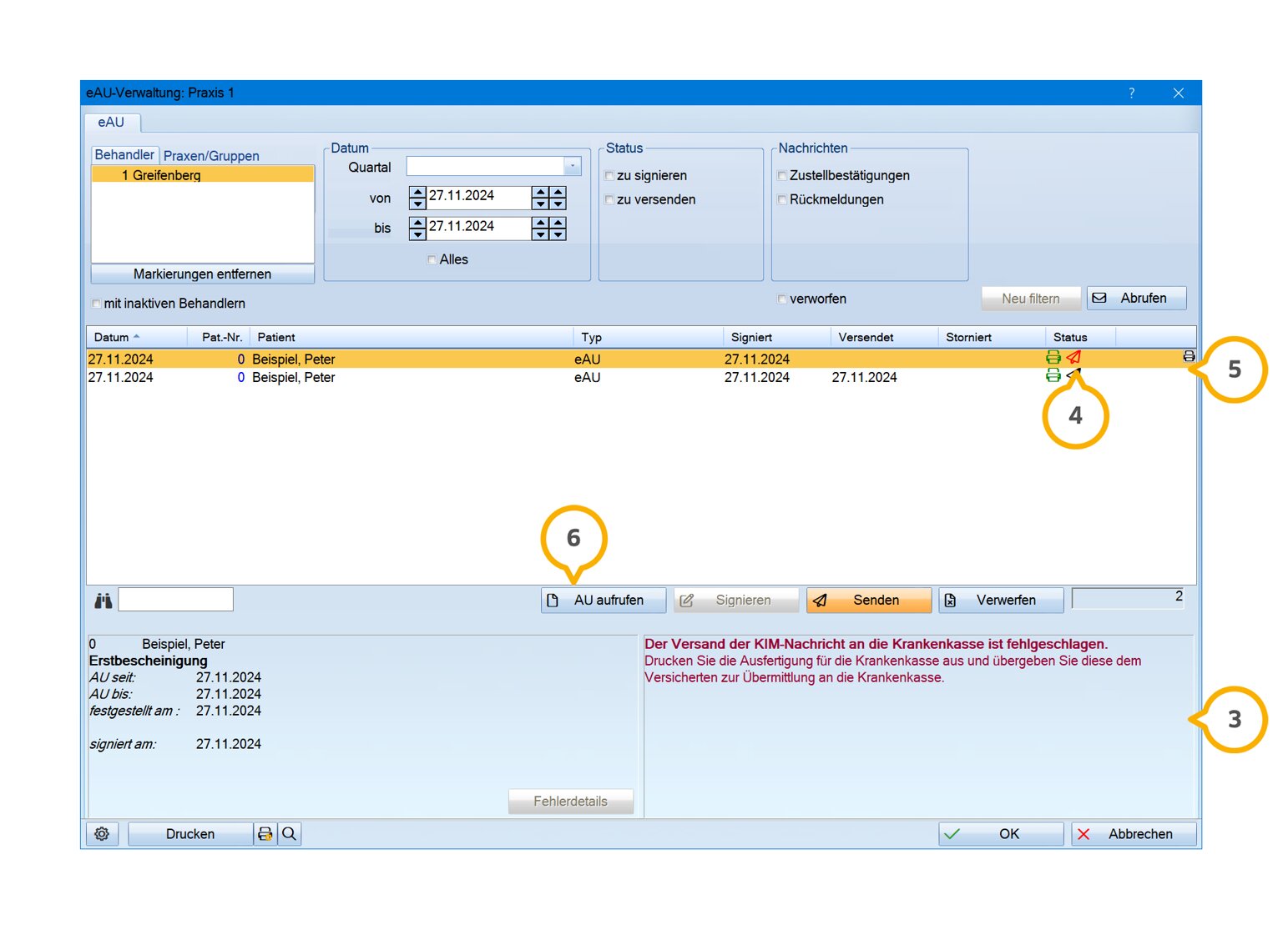The height and width of the screenshot is (930, 1283).
Task: Click the help question mark in title bar
Action: [1132, 93]
